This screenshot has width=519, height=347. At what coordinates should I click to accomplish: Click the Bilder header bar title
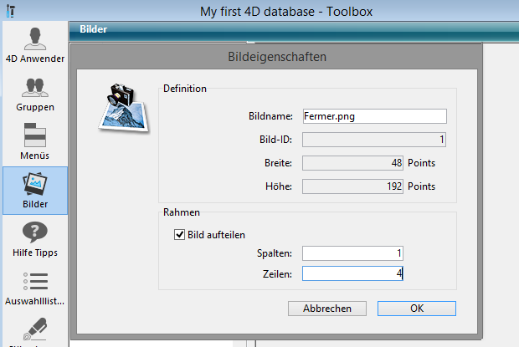tap(94, 29)
